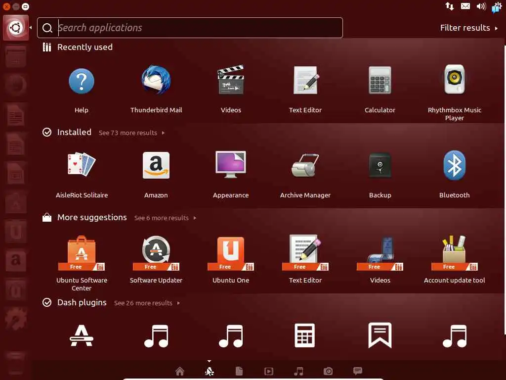Select Ubuntu Software Center suggestion
Image resolution: width=506 pixels, height=380 pixels.
[82, 253]
